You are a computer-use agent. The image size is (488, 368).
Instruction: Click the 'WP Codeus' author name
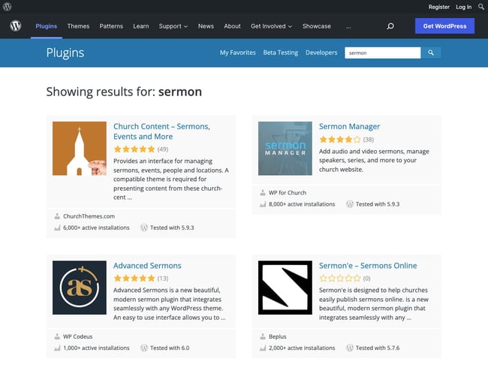tap(78, 336)
